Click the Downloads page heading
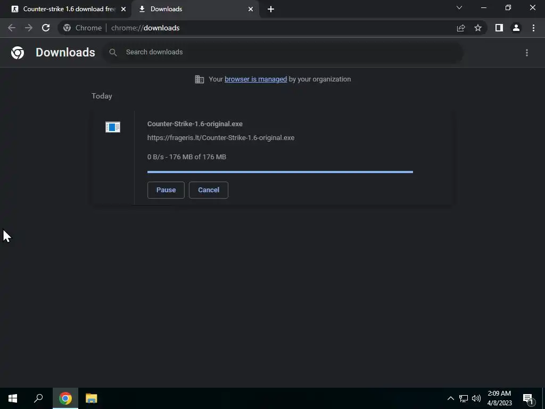 65,53
